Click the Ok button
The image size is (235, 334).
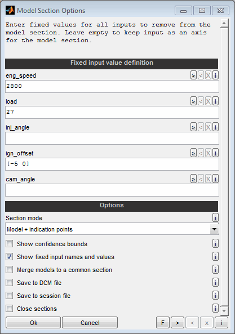pos(33,323)
